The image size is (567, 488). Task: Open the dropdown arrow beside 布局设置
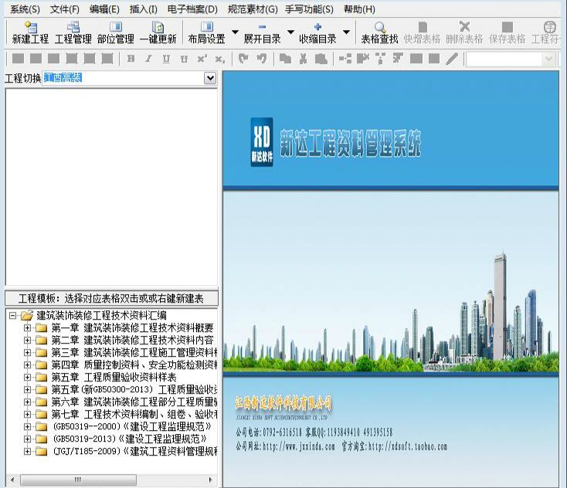(235, 33)
